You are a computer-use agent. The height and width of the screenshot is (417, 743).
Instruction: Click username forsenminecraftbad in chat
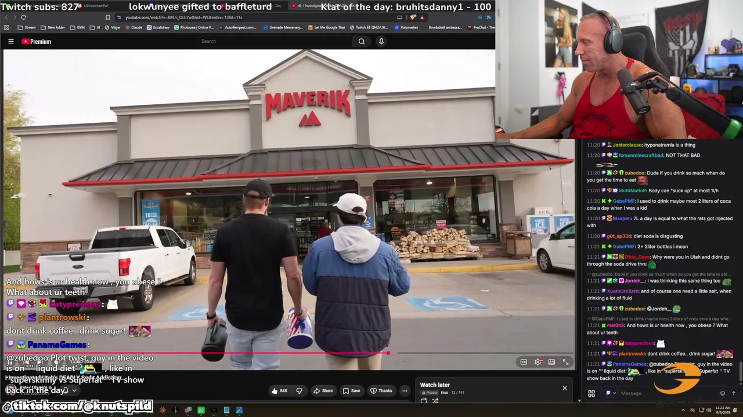(641, 155)
